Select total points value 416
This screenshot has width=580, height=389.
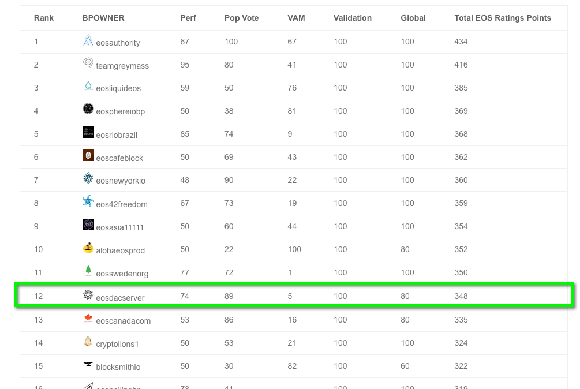pyautogui.click(x=461, y=65)
